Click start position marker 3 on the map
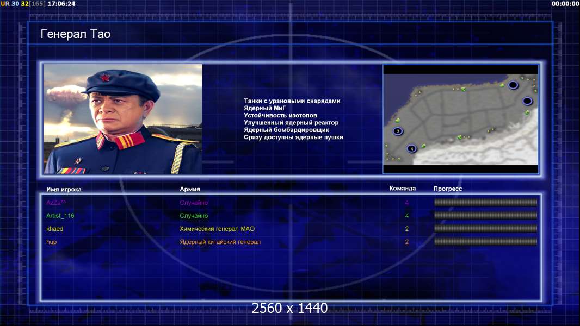This screenshot has width=580, height=326. (x=398, y=131)
